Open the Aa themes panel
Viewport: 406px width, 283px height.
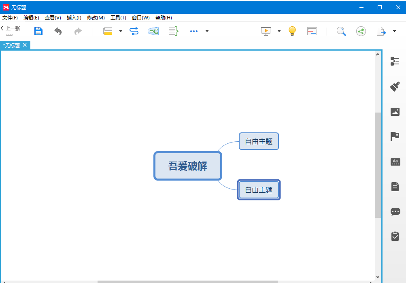(395, 162)
